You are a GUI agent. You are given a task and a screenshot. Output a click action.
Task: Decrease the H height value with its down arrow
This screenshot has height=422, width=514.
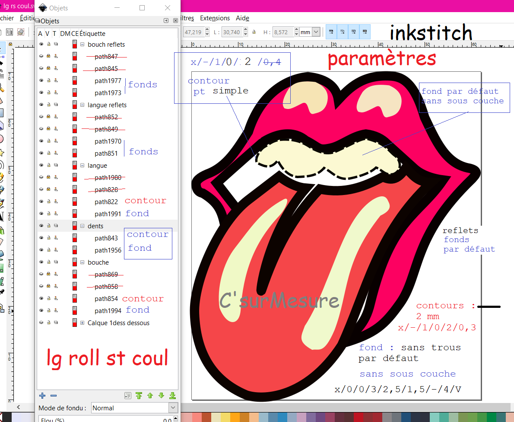point(297,34)
